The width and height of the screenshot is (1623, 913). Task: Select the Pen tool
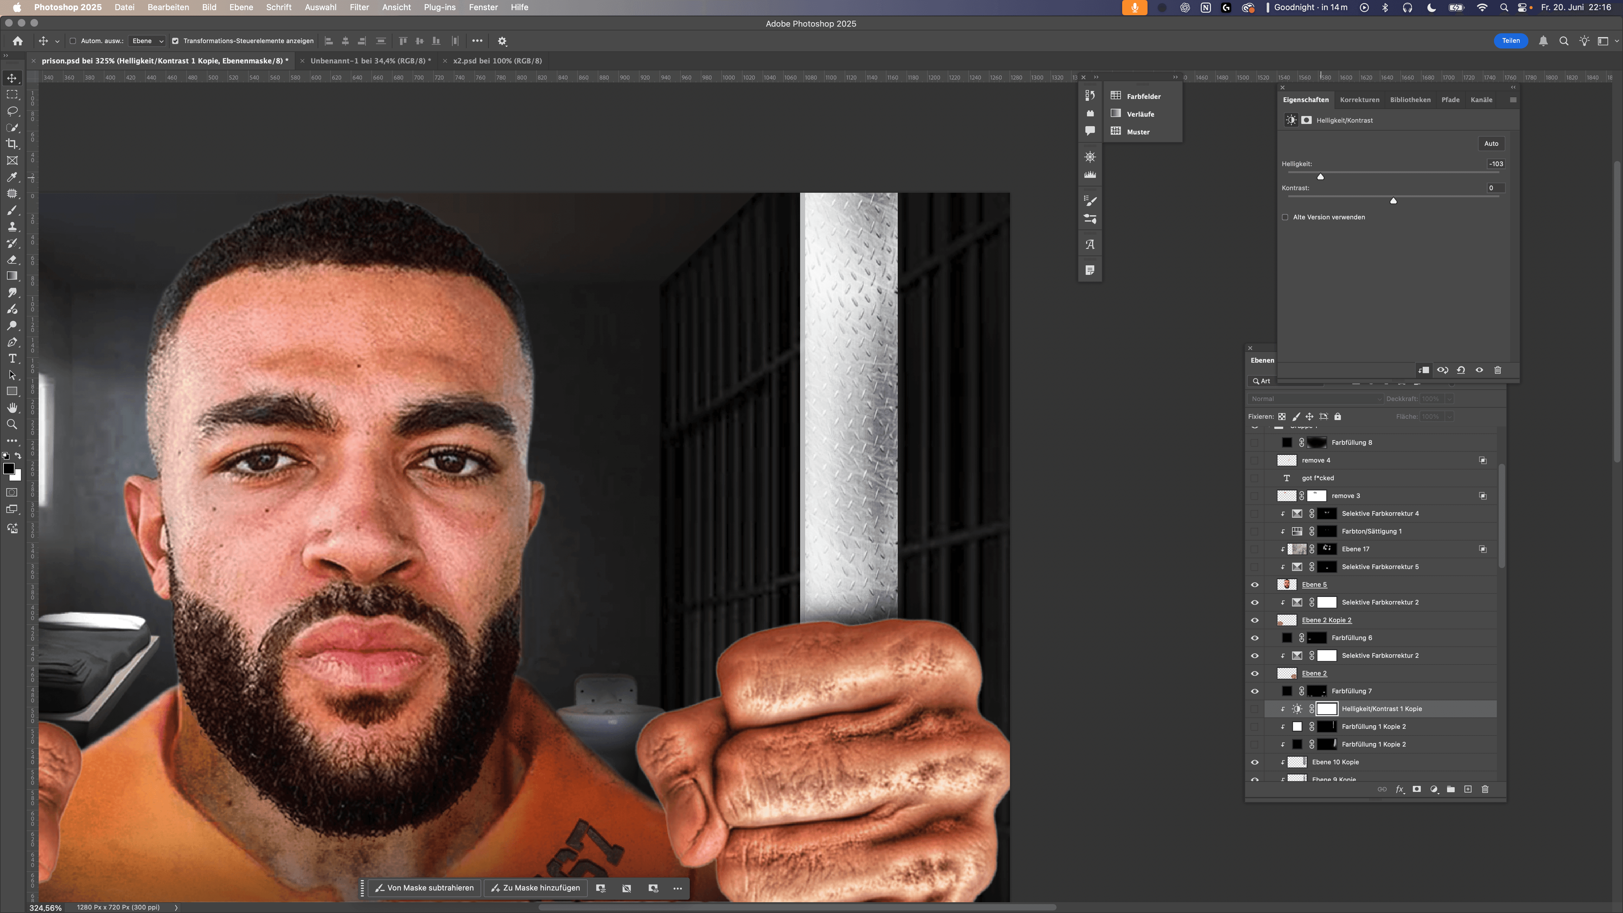(x=12, y=342)
